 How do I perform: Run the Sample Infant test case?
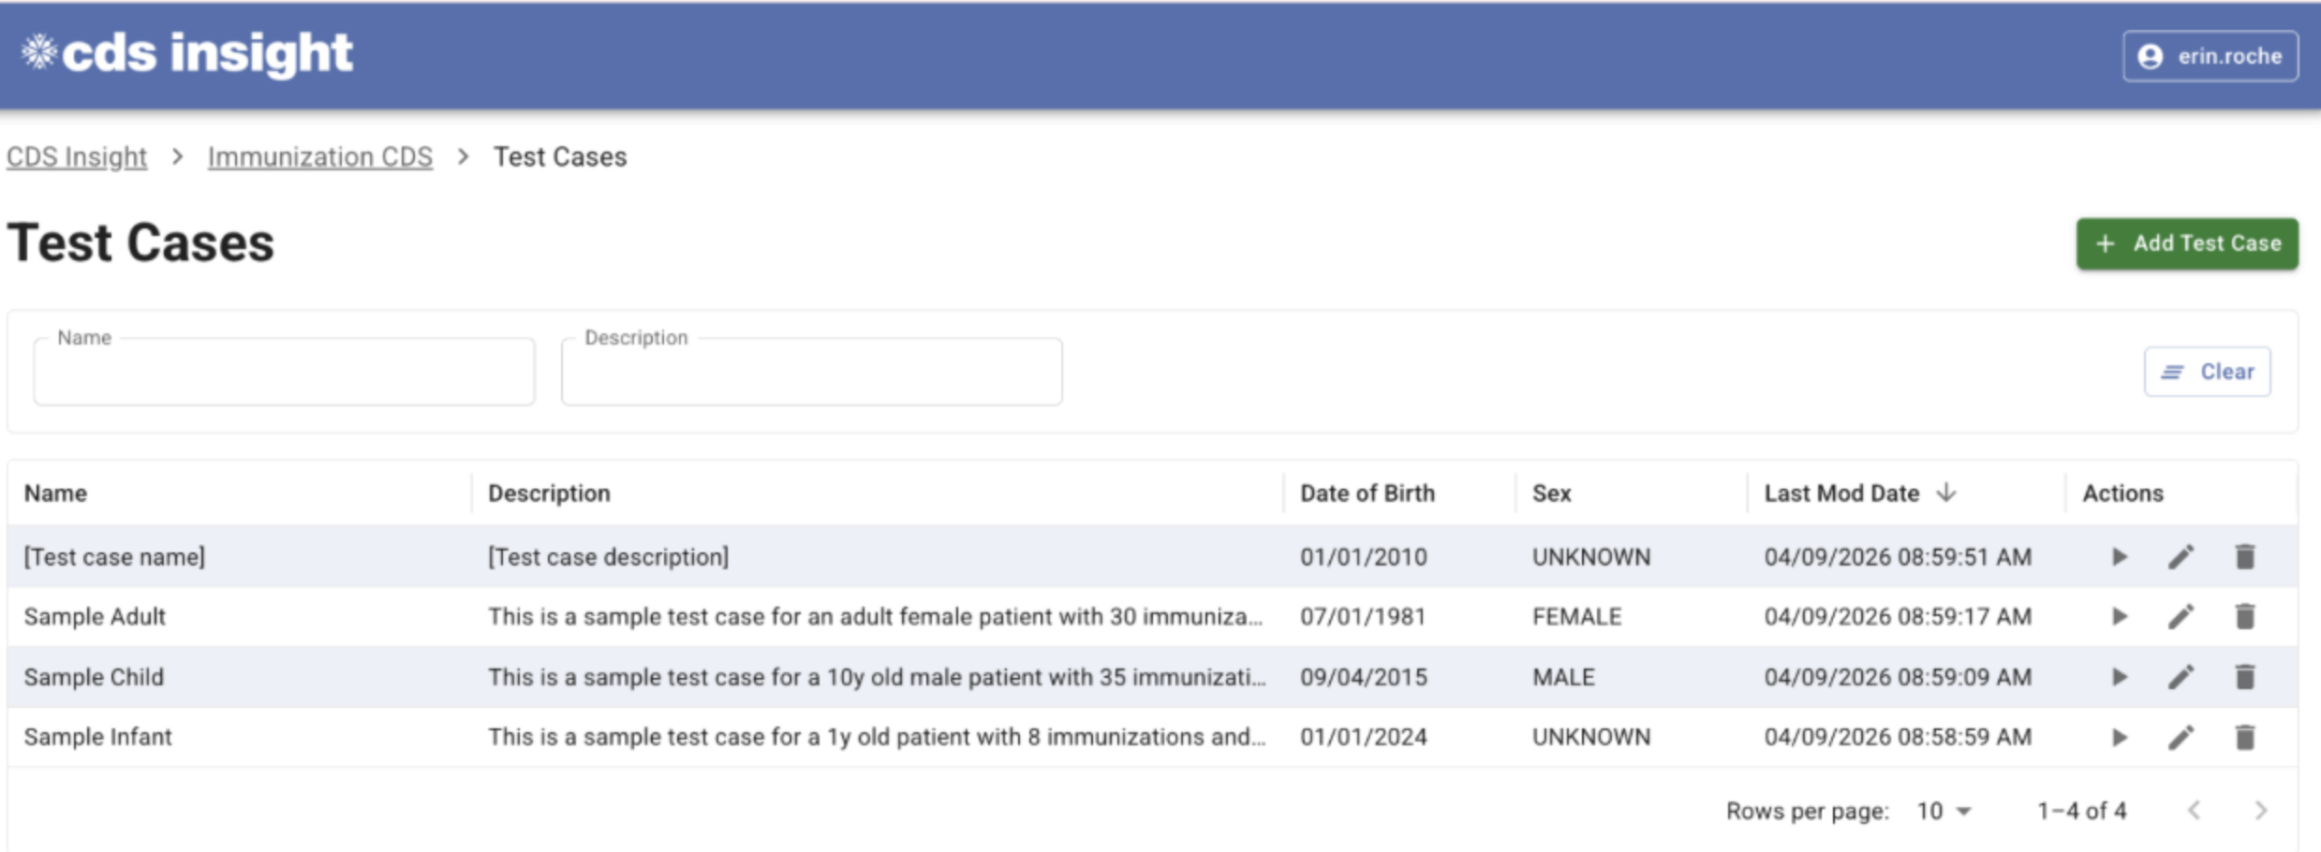(x=2119, y=737)
